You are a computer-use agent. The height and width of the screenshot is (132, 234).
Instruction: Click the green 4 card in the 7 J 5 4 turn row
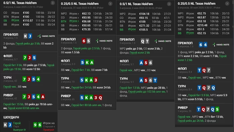(38, 79)
